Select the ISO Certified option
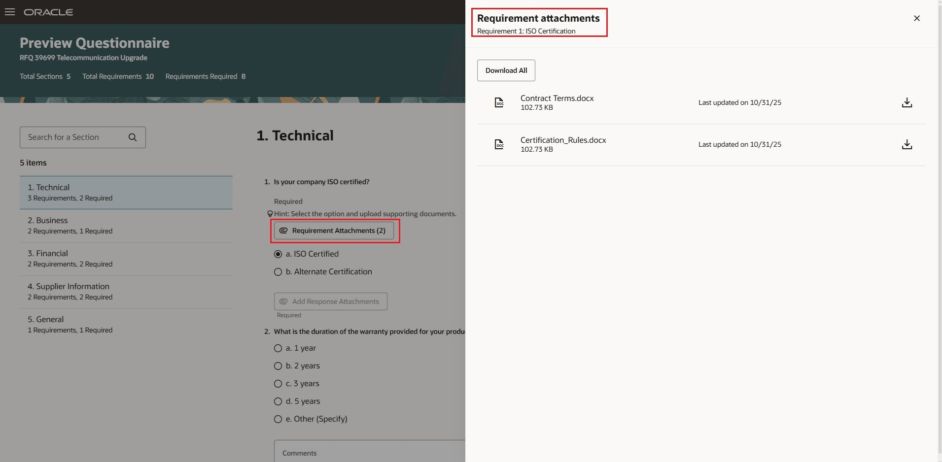The image size is (942, 462). (278, 254)
